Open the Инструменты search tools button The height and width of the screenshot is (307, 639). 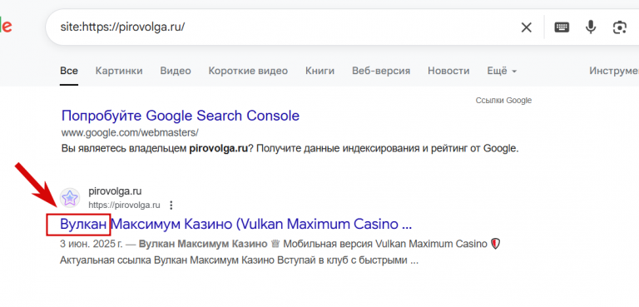coord(614,71)
